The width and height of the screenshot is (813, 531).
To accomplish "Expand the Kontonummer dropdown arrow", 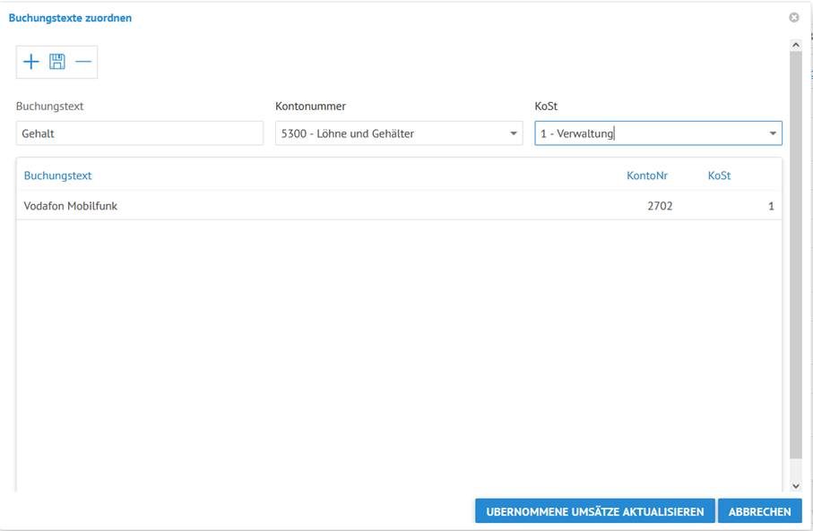I will 514,133.
